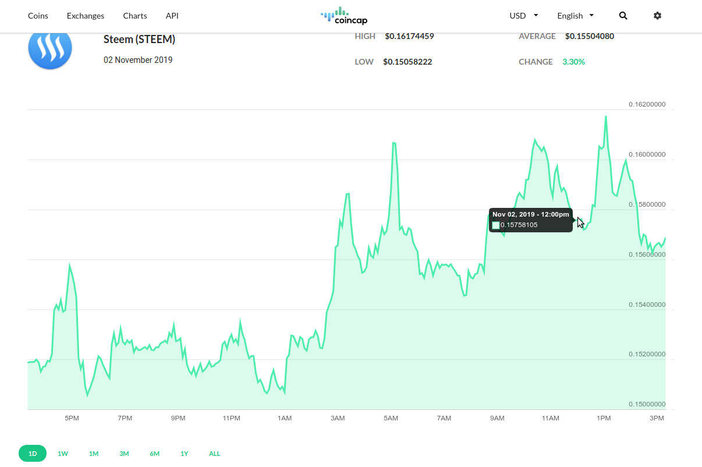The width and height of the screenshot is (702, 467).
Task: Switch chart to 6M range
Action: click(154, 454)
